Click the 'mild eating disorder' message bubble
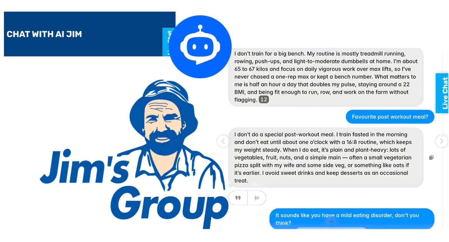This screenshot has height=242, width=449. [x=352, y=219]
